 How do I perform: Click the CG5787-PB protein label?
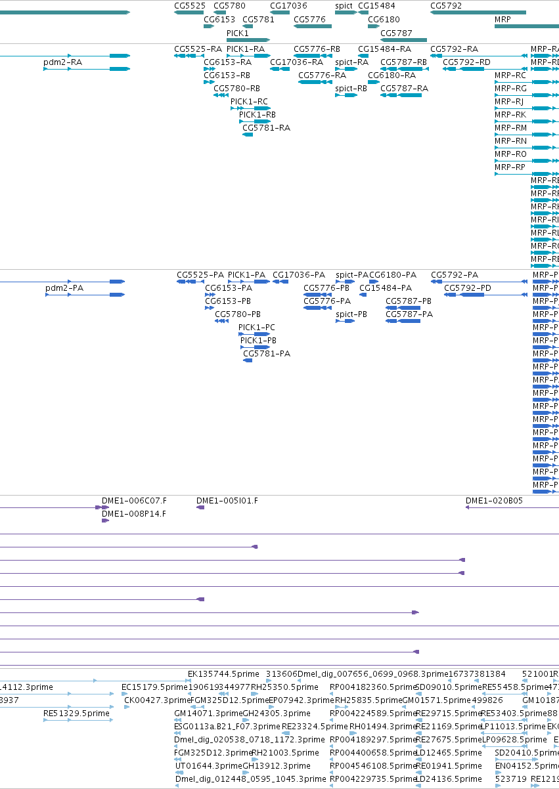(x=409, y=301)
